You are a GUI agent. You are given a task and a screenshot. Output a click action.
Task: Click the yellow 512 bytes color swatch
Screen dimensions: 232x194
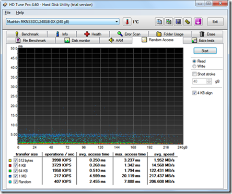[10, 161]
